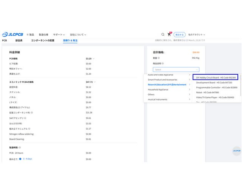The image size is (242, 182).
Task: Click help icon beside 製造時間
Action: [x=20, y=147]
